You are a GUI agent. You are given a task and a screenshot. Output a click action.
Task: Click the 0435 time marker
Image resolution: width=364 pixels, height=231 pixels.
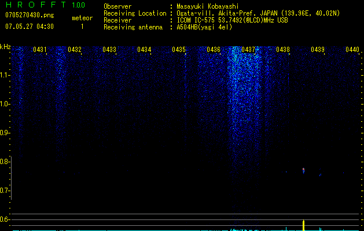pyautogui.click(x=179, y=49)
